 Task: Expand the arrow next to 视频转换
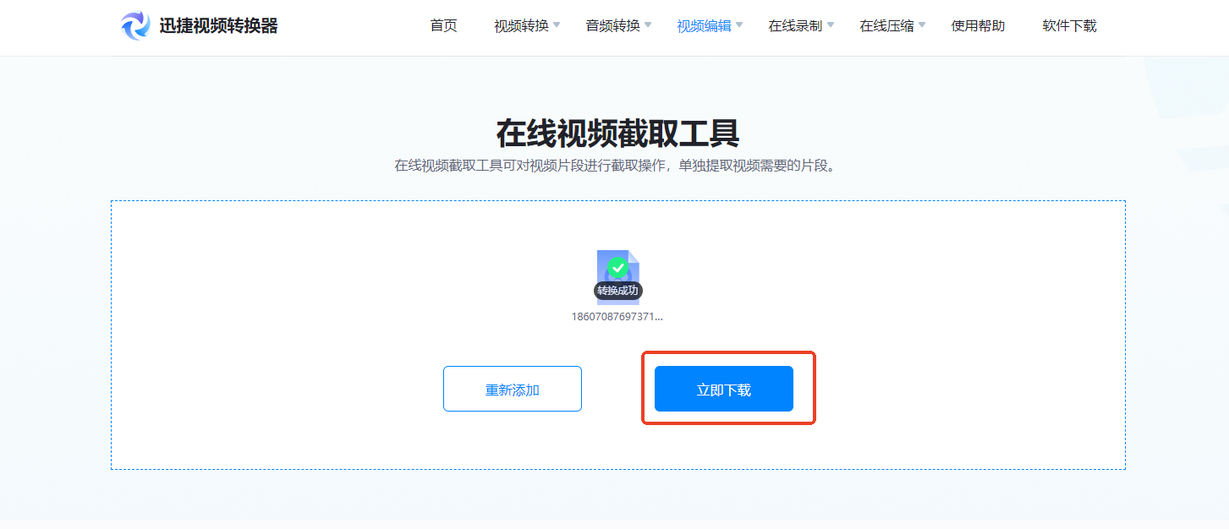[557, 25]
